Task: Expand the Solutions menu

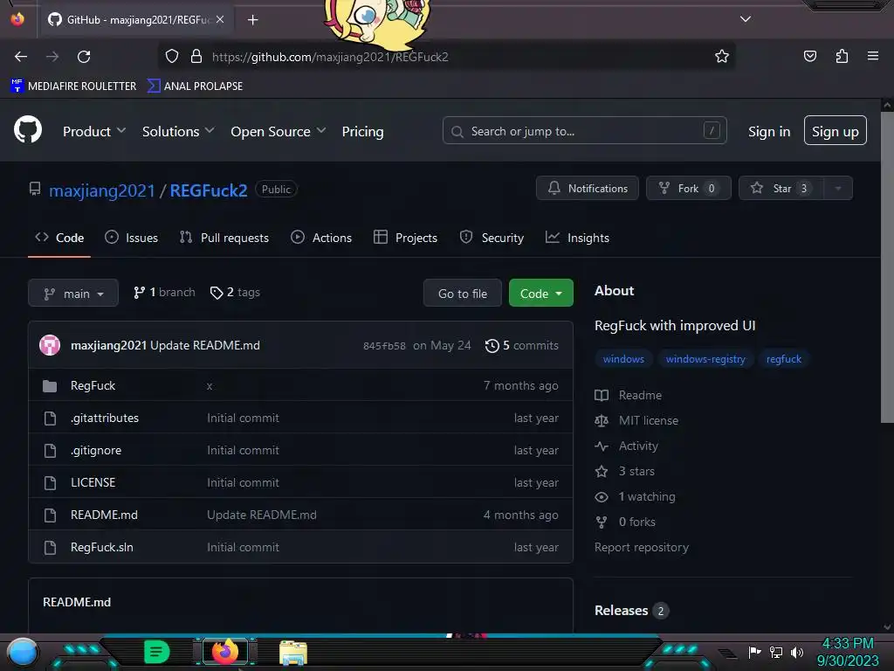Action: pyautogui.click(x=178, y=131)
